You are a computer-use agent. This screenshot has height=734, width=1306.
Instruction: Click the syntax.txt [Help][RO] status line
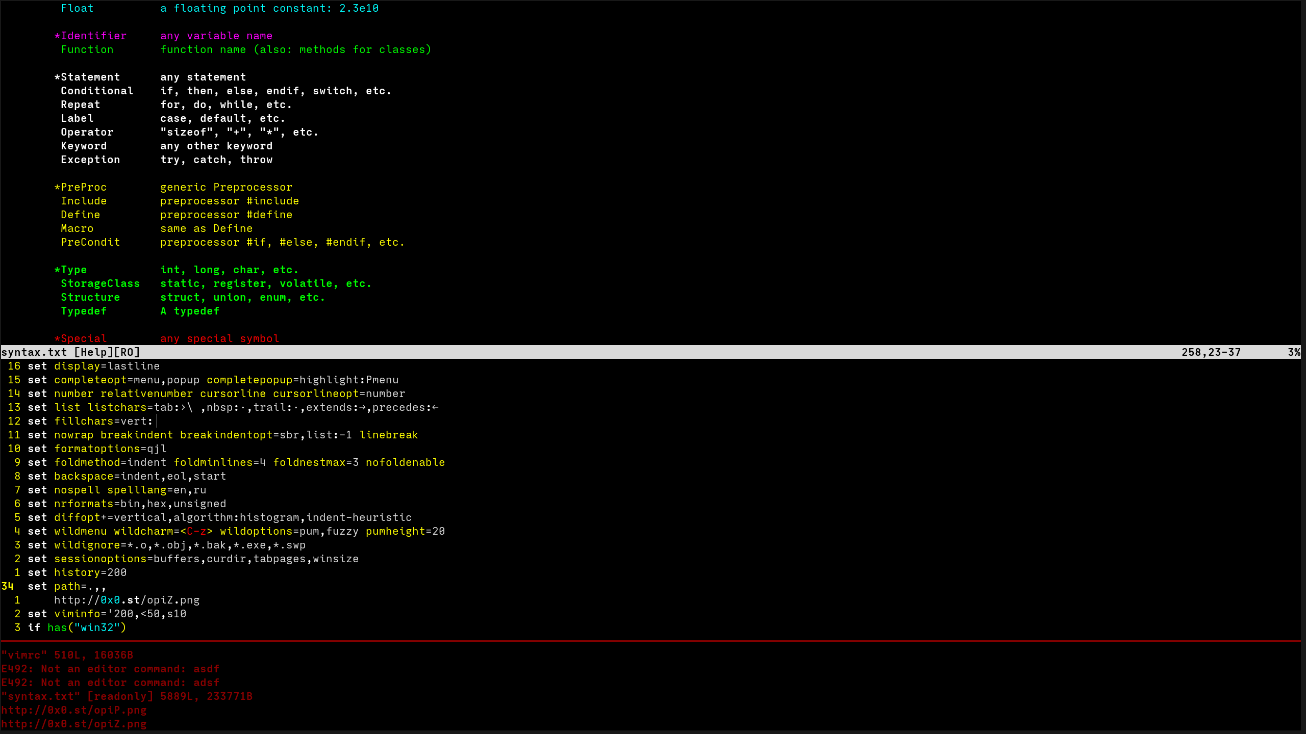(x=71, y=352)
